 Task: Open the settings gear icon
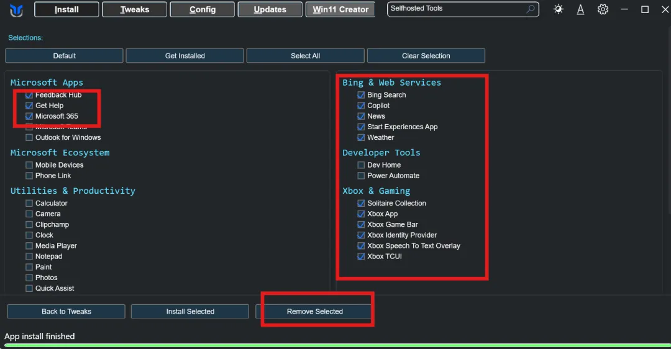click(x=603, y=9)
